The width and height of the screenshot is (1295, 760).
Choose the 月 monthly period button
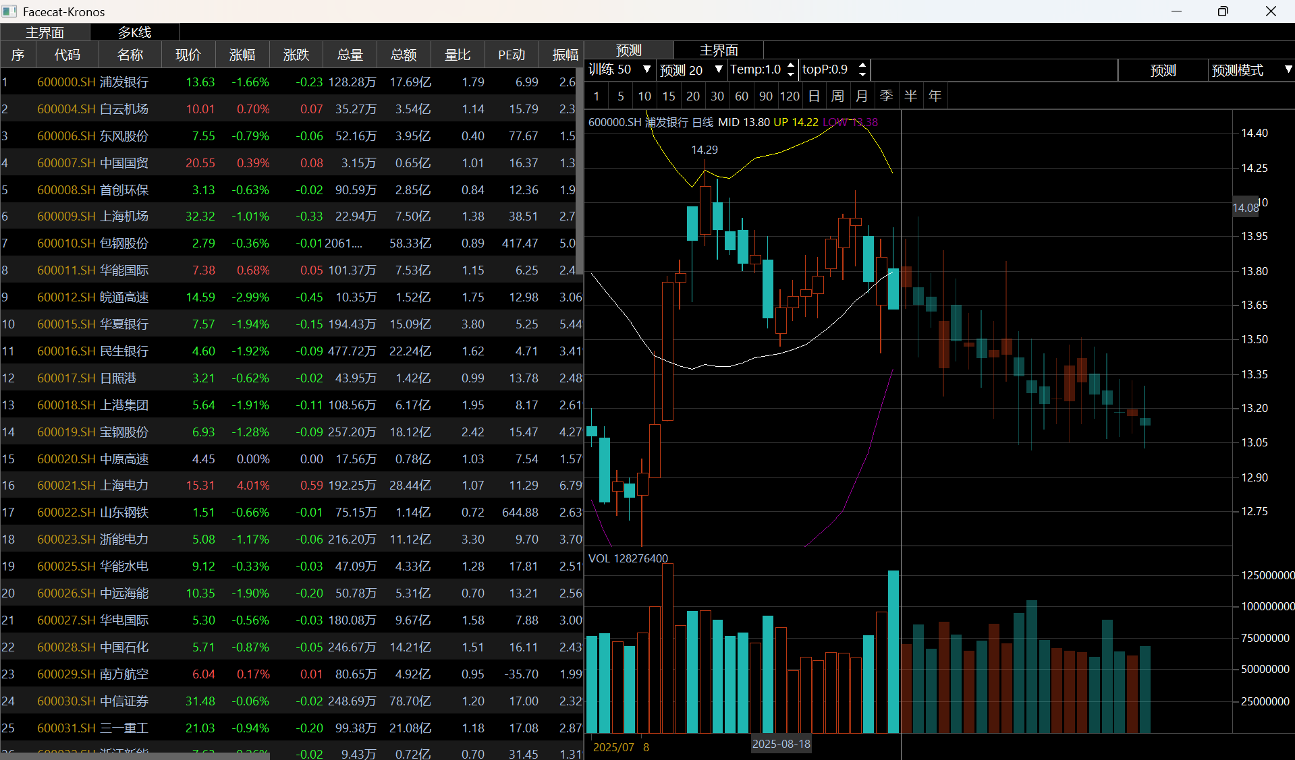(862, 96)
